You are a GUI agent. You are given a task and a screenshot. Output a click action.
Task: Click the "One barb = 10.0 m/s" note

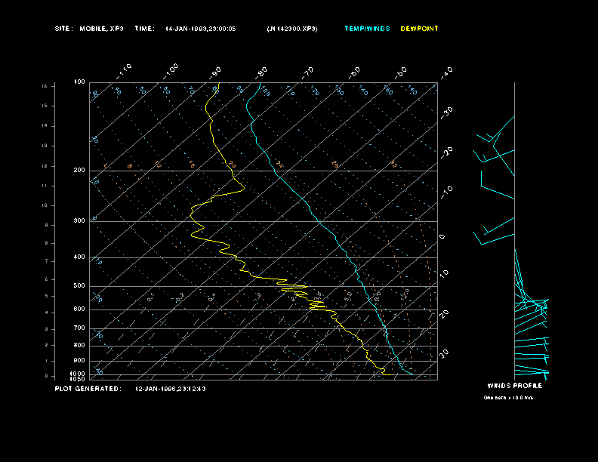tap(508, 398)
